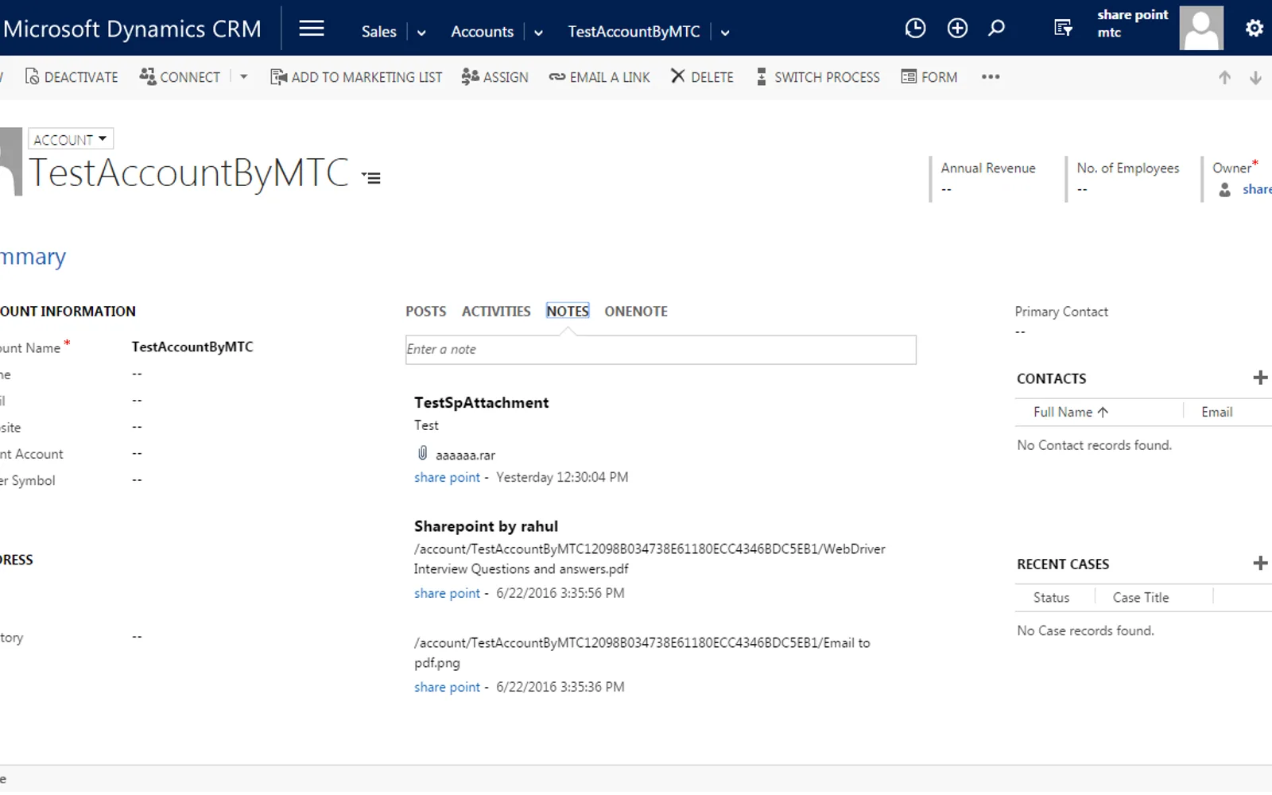
Task: Open the Form editor command
Action: 929,77
